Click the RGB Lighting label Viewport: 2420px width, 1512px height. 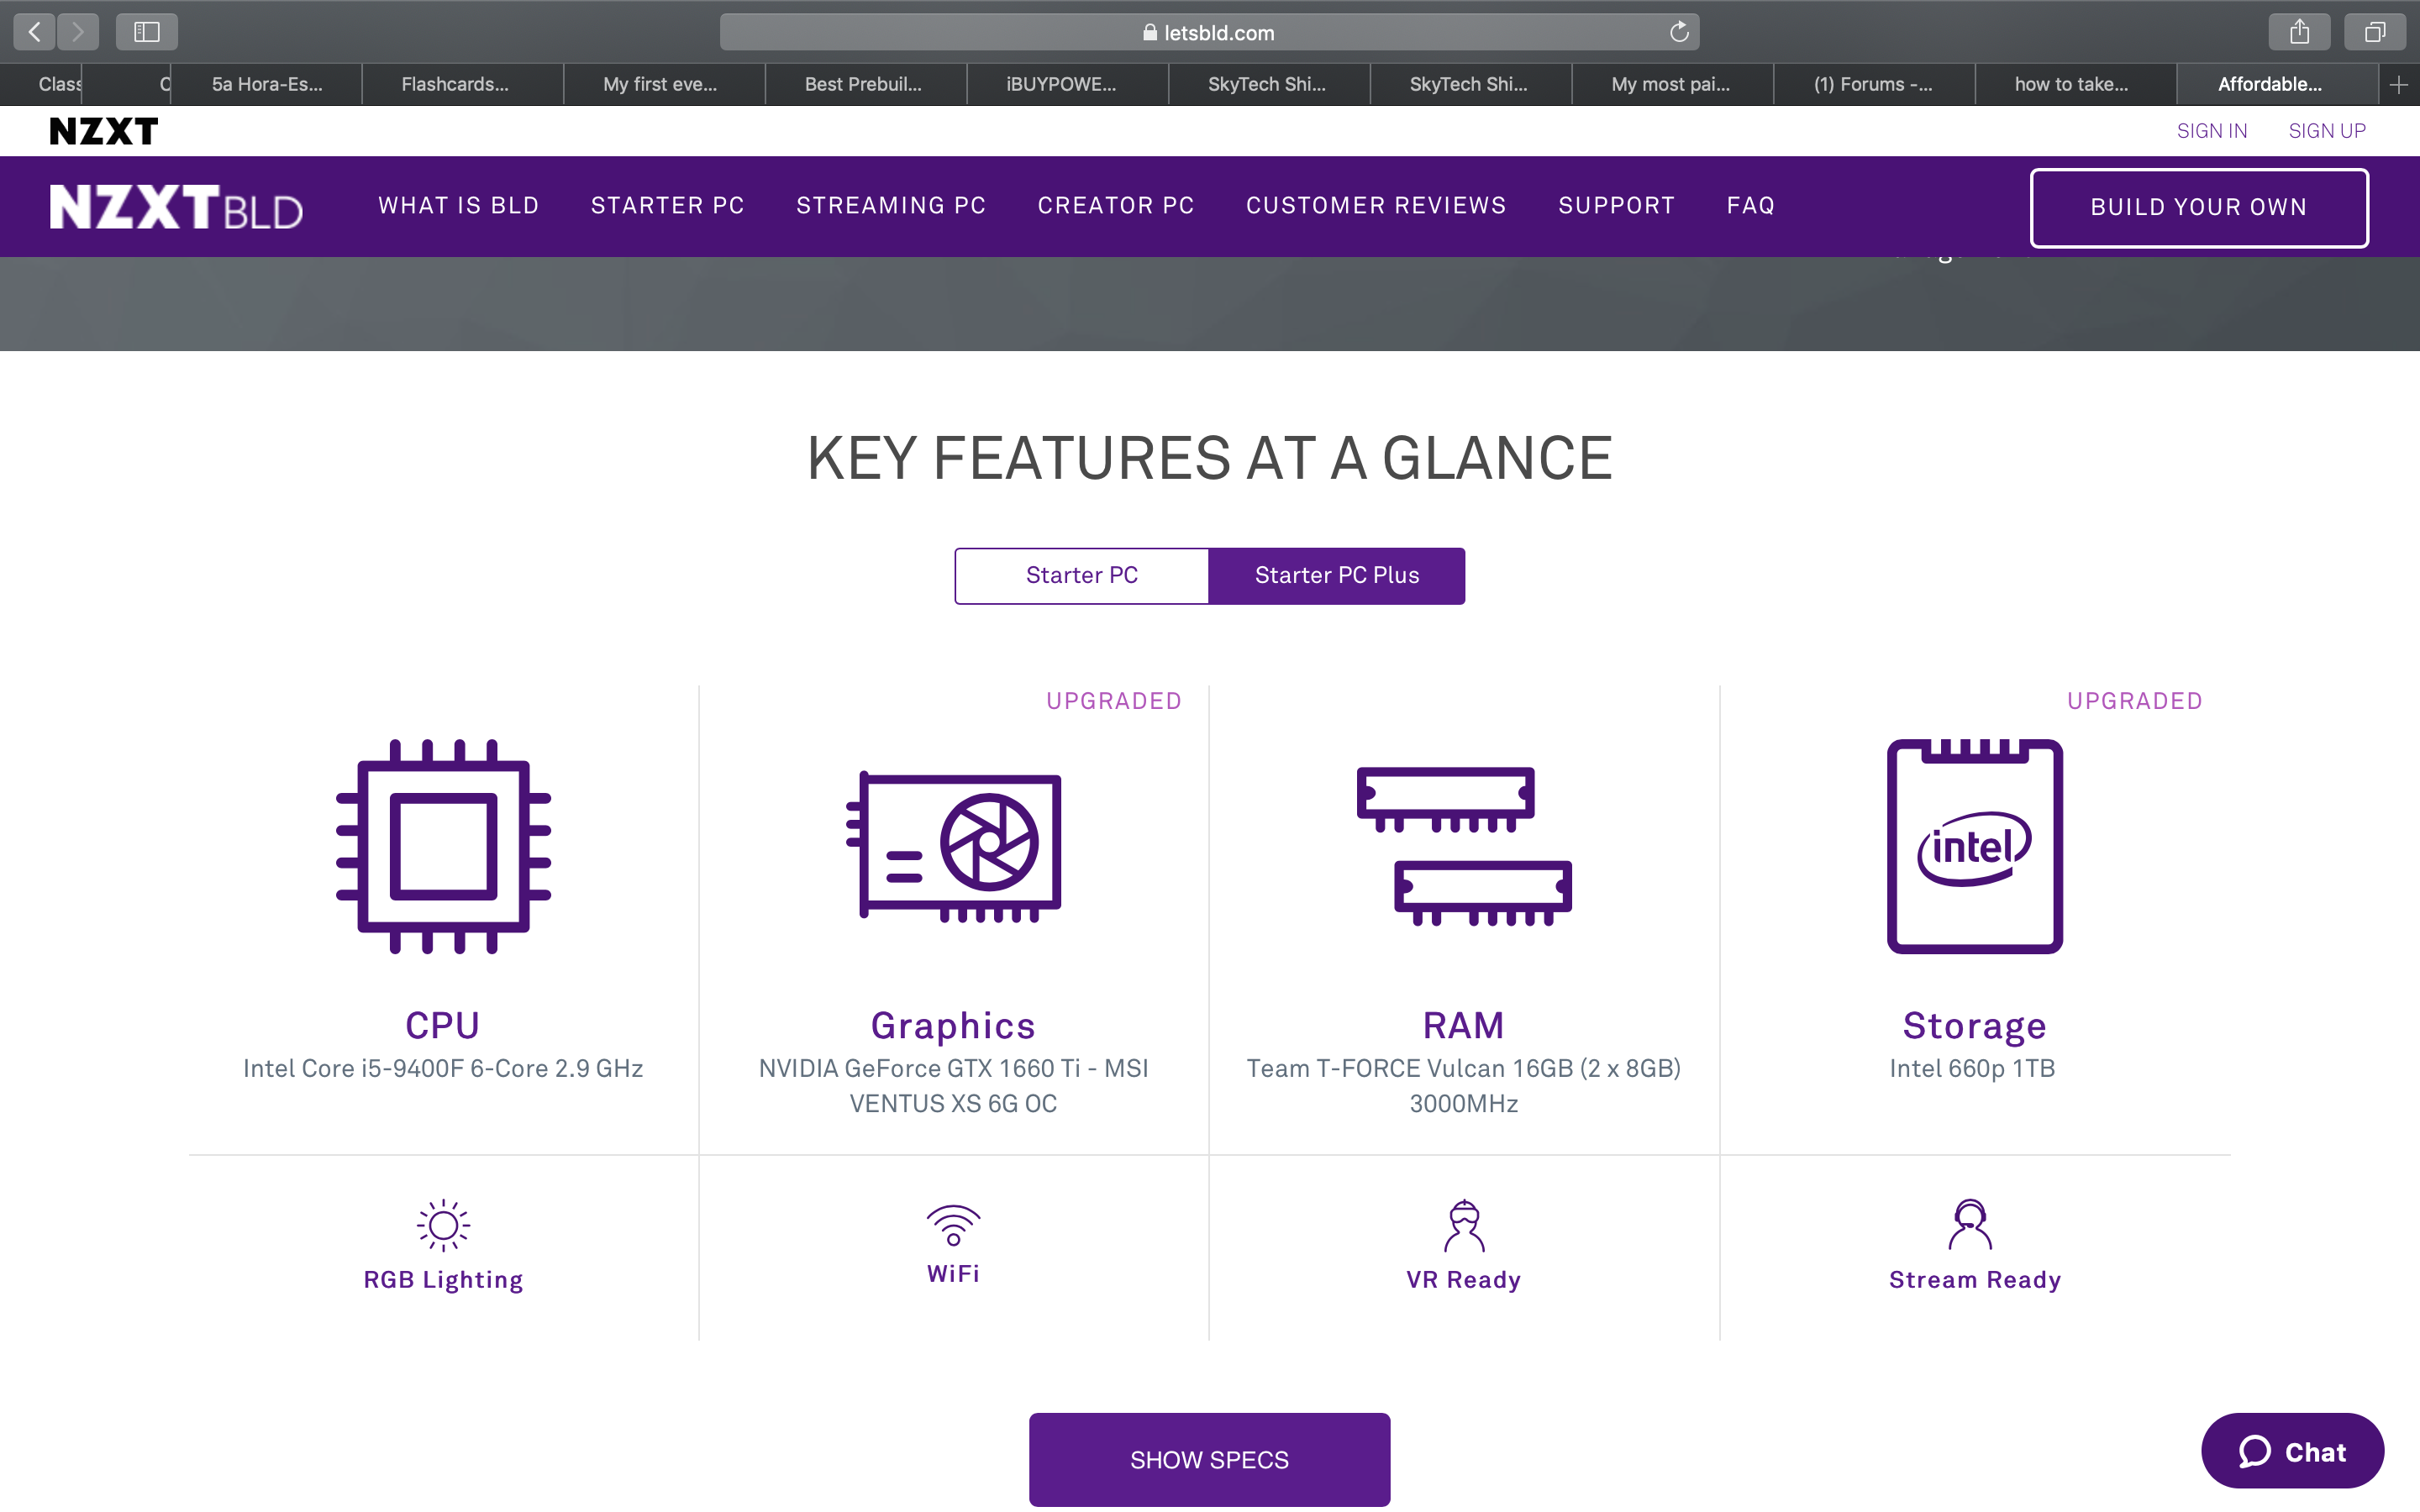[x=443, y=1280]
